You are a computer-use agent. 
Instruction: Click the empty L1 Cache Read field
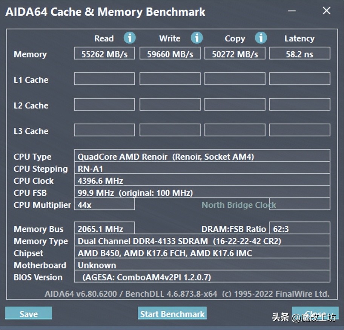(x=104, y=79)
